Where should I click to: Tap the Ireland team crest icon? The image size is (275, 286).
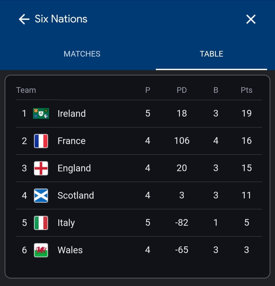pyautogui.click(x=41, y=114)
